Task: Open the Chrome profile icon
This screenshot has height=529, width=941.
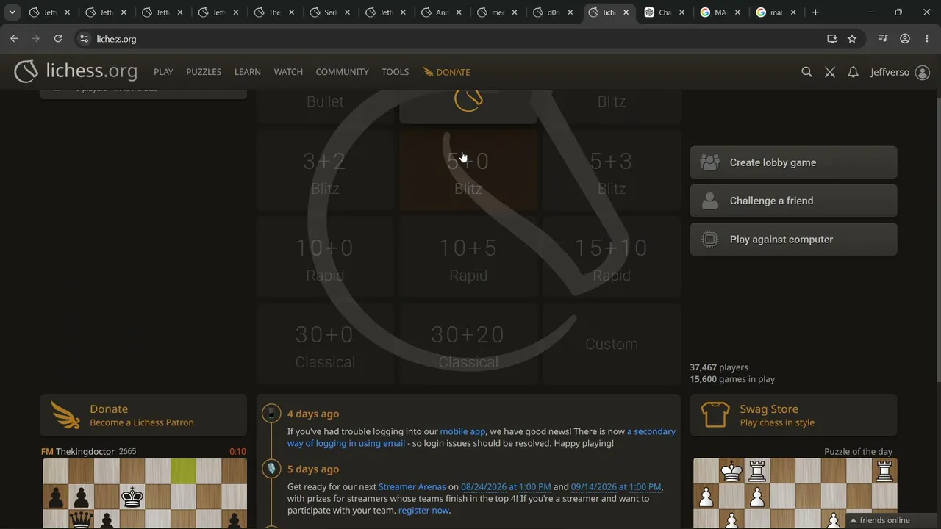Action: 905,39
